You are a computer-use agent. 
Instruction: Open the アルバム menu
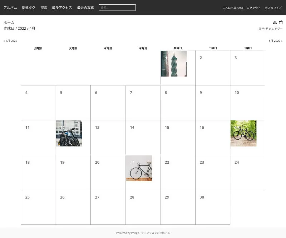coord(10,8)
